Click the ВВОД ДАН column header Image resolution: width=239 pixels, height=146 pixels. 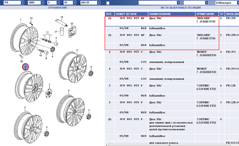[x=232, y=14]
